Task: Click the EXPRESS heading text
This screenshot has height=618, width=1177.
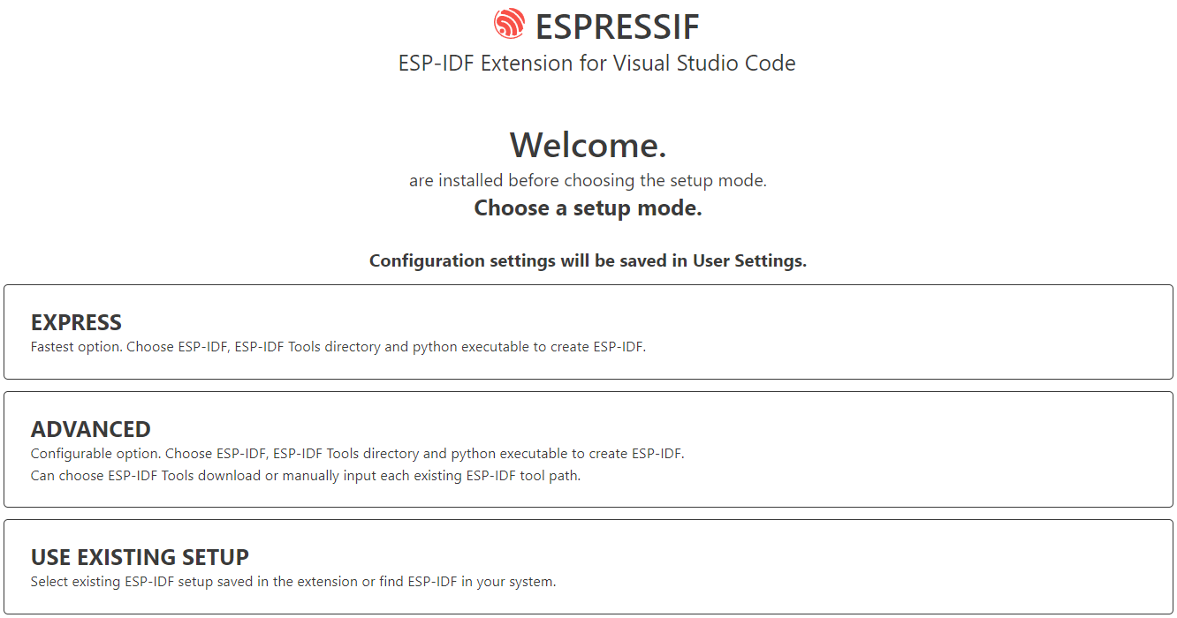Action: (x=76, y=322)
